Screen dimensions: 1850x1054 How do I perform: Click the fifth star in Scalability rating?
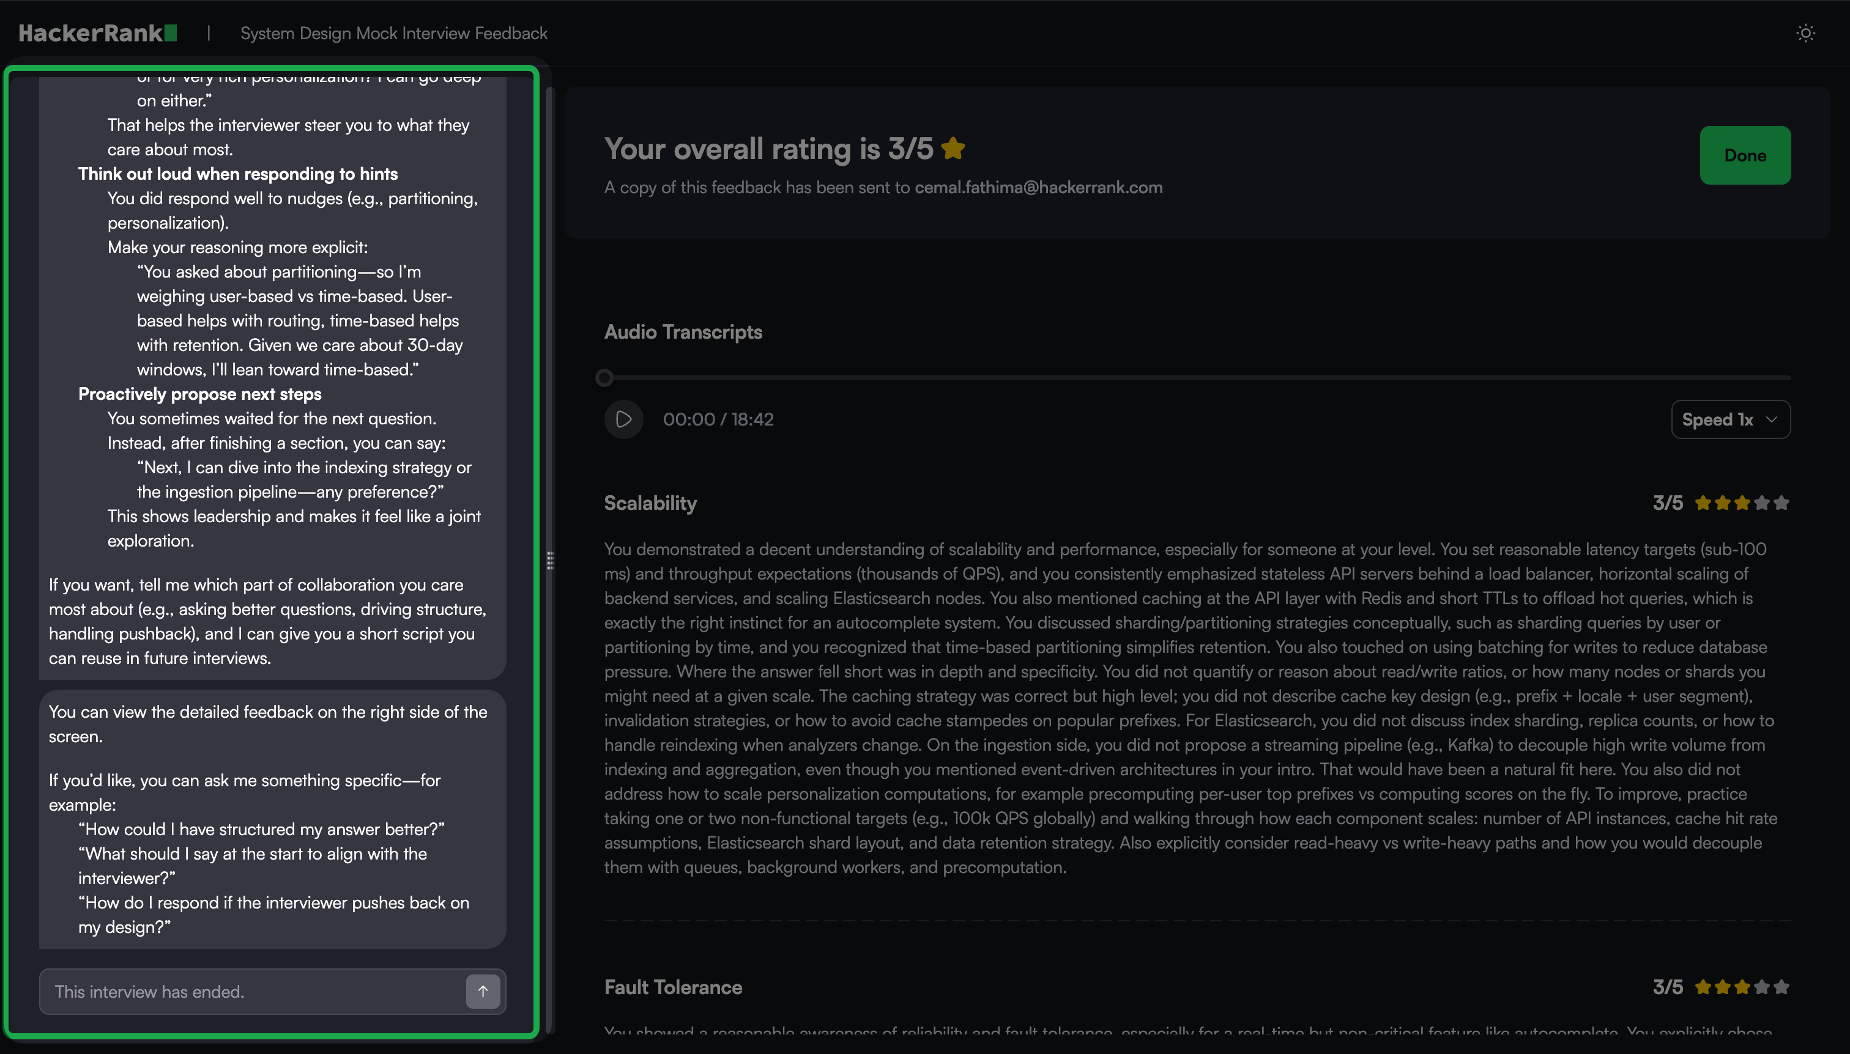point(1782,503)
